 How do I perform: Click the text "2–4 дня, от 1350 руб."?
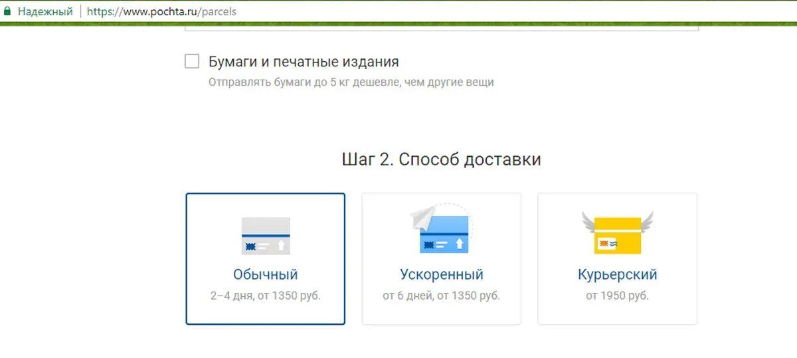tap(266, 296)
